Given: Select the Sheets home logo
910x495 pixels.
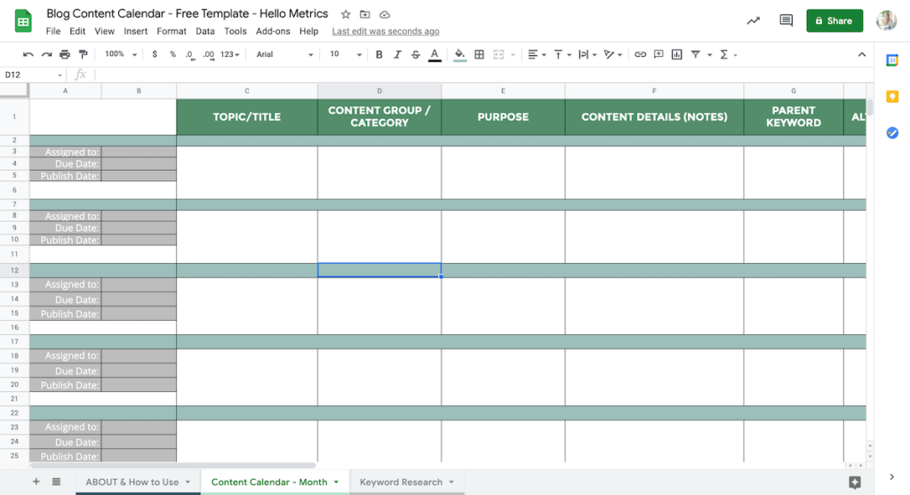Looking at the screenshot, I should (x=23, y=21).
